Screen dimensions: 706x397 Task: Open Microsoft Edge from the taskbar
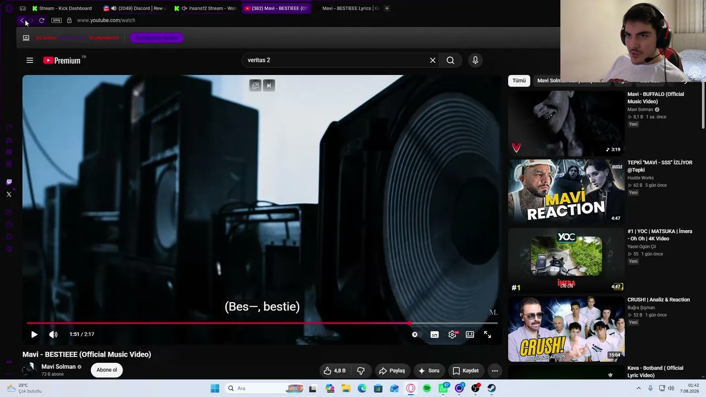pos(362,388)
